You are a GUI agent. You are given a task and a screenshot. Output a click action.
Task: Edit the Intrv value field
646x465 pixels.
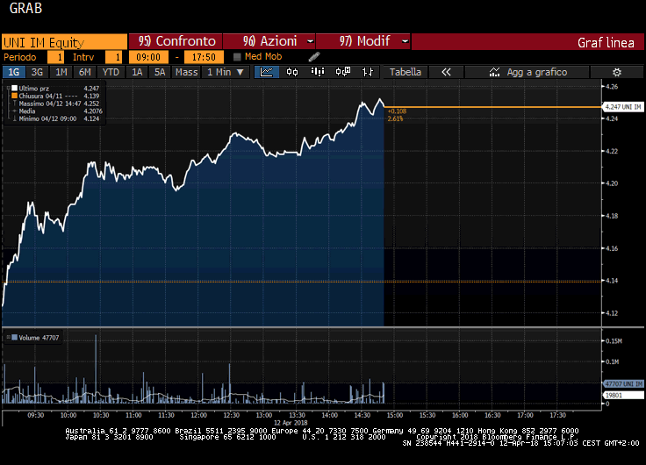(x=113, y=57)
